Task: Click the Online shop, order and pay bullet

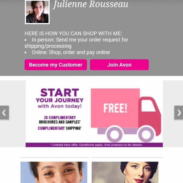Action: pos(67,52)
